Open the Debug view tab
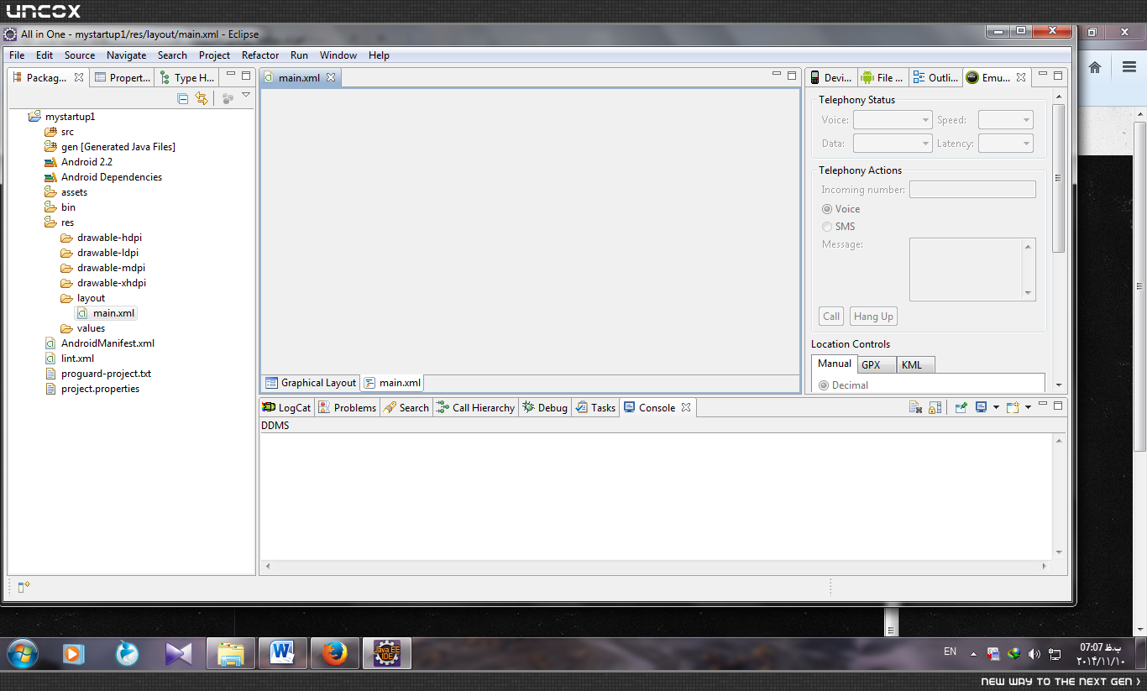 point(545,408)
